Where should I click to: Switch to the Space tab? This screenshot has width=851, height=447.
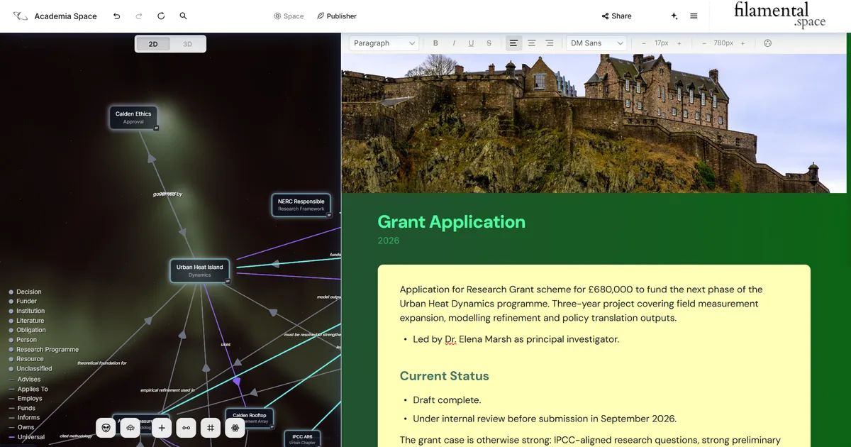tap(289, 16)
